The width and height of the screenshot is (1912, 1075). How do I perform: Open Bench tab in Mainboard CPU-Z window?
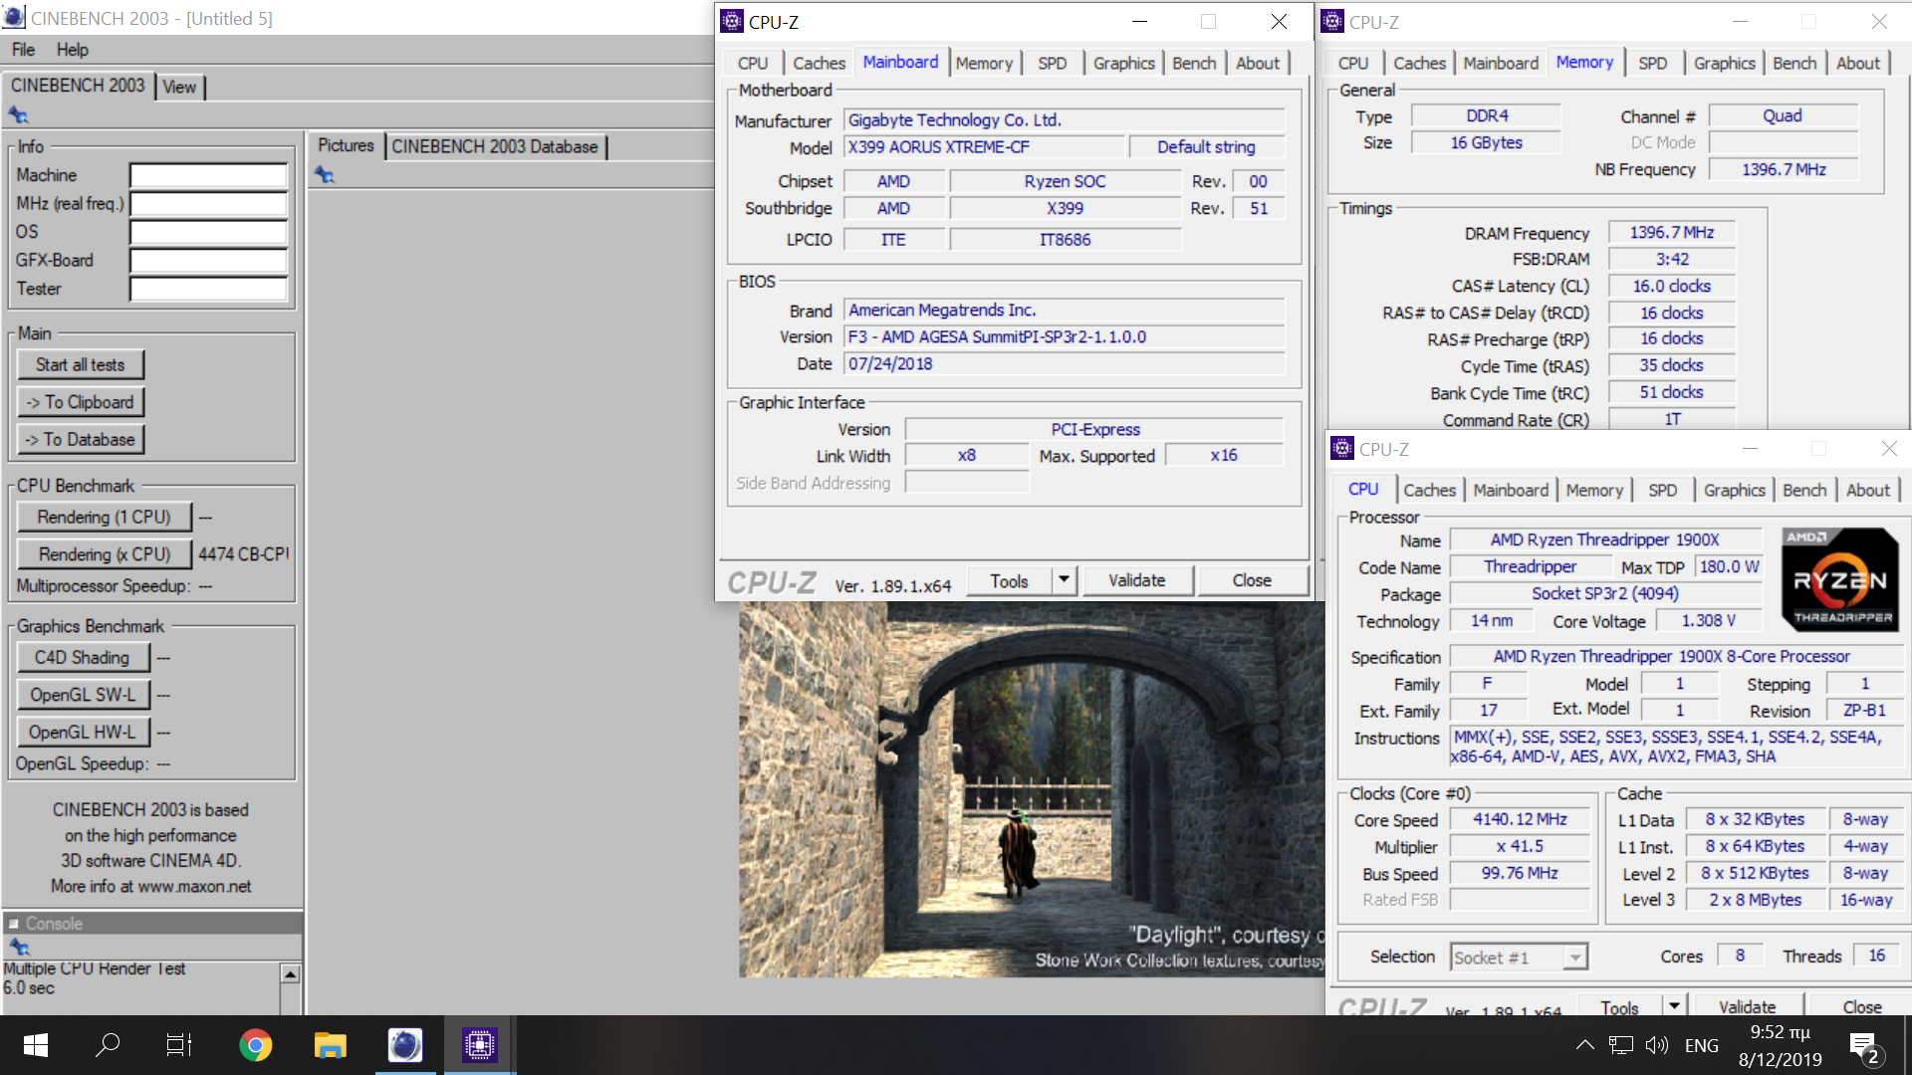1193,63
